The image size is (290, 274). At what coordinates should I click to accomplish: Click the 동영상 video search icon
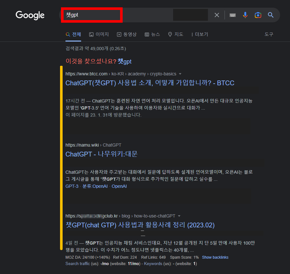tap(119, 34)
